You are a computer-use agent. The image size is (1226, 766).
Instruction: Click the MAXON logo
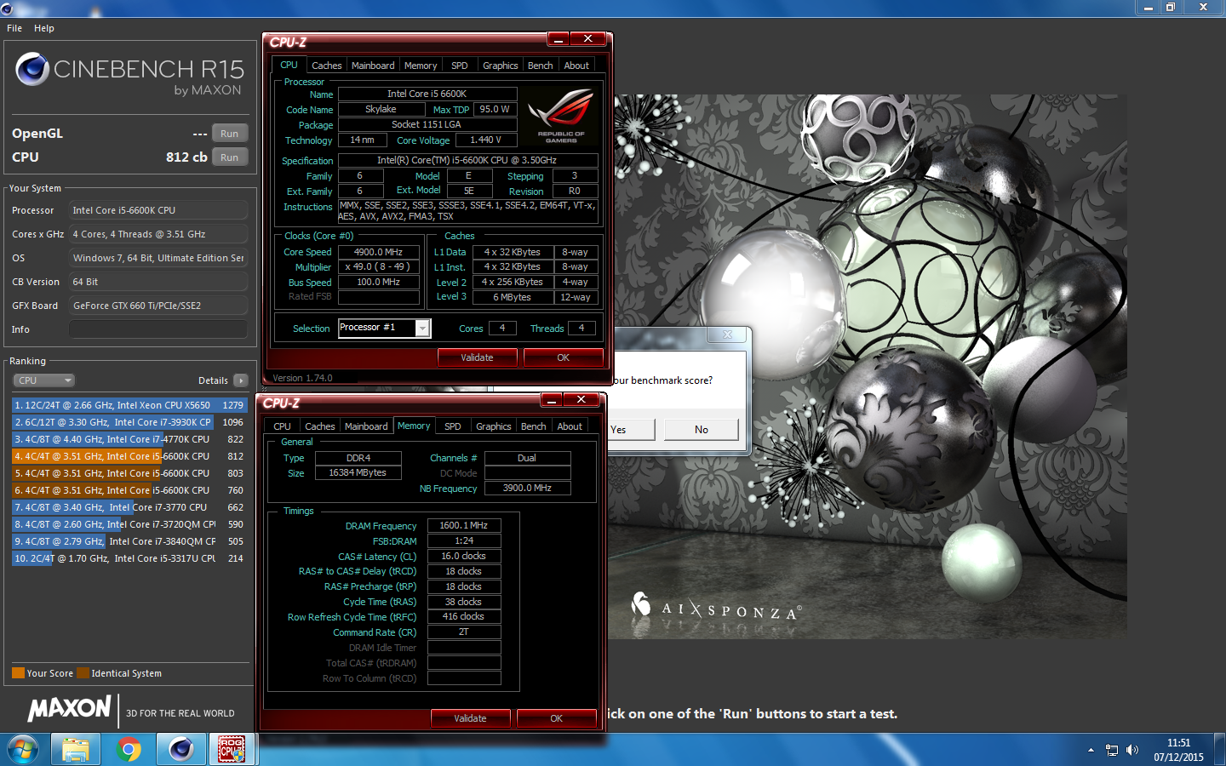coord(69,709)
